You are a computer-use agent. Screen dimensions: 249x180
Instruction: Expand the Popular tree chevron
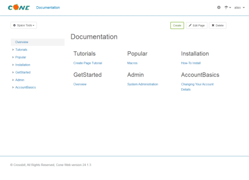13,57
